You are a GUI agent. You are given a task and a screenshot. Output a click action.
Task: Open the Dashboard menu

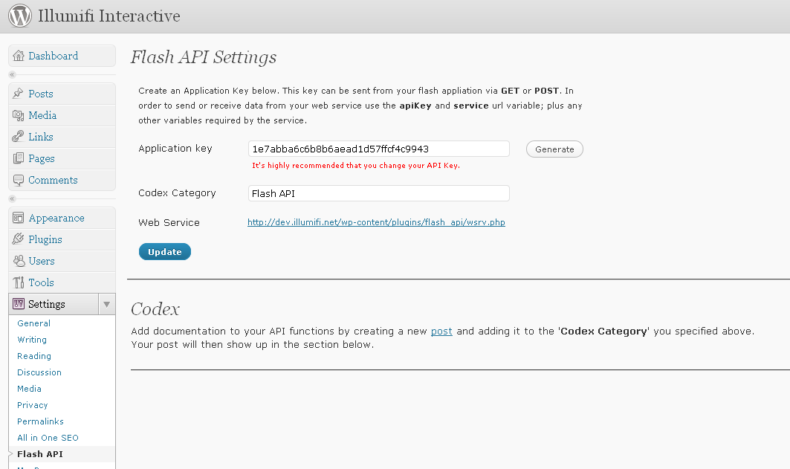53,56
